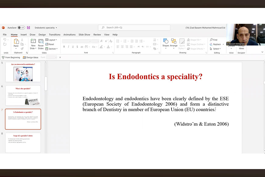This screenshot has width=265, height=177.
Task: Toggle Align Right paragraph alignment
Action: (x=127, y=47)
